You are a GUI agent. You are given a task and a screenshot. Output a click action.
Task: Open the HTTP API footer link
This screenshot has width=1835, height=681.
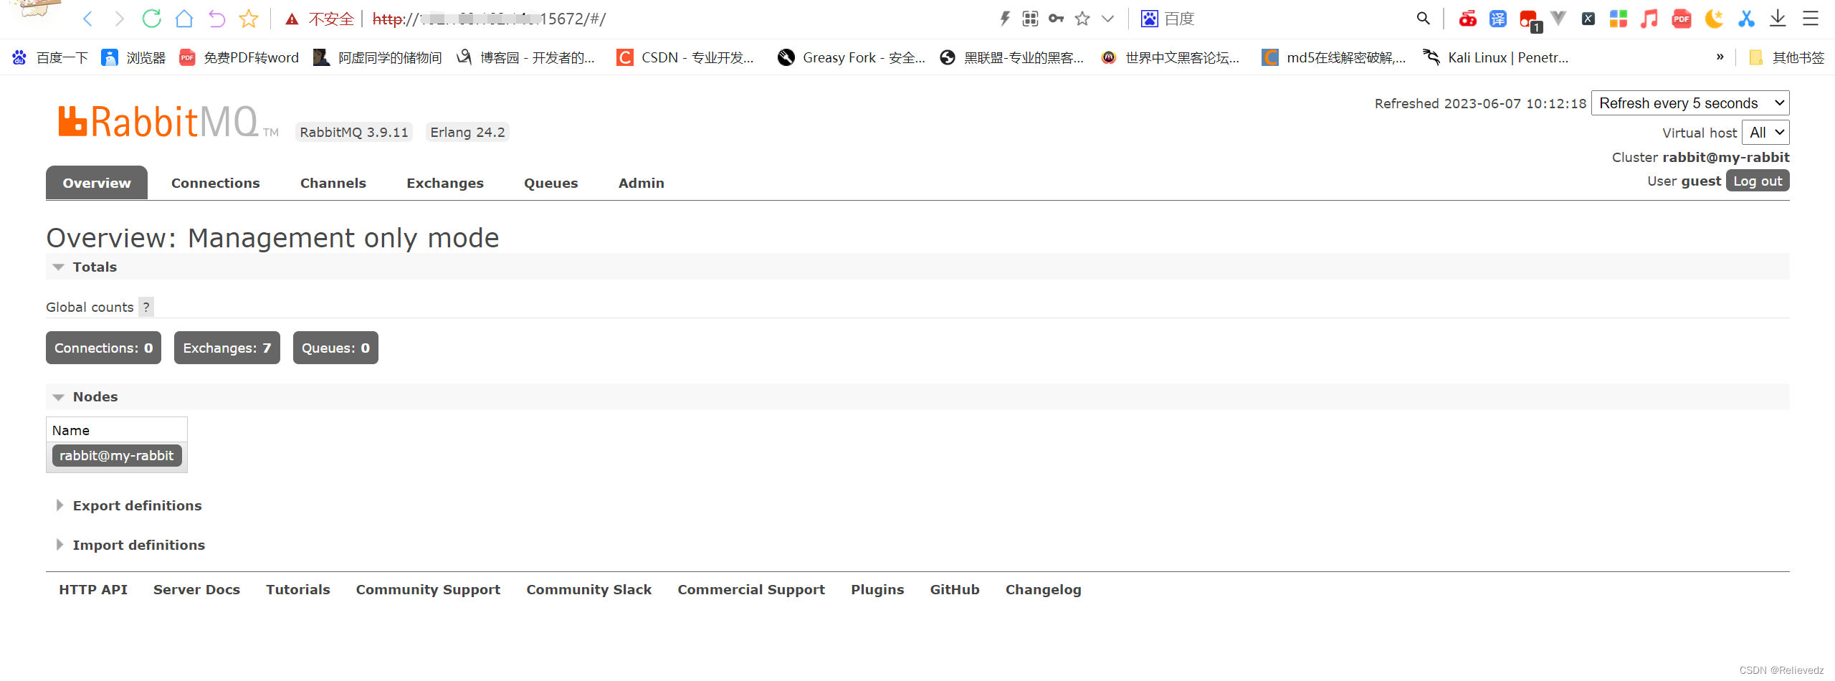[x=93, y=590]
